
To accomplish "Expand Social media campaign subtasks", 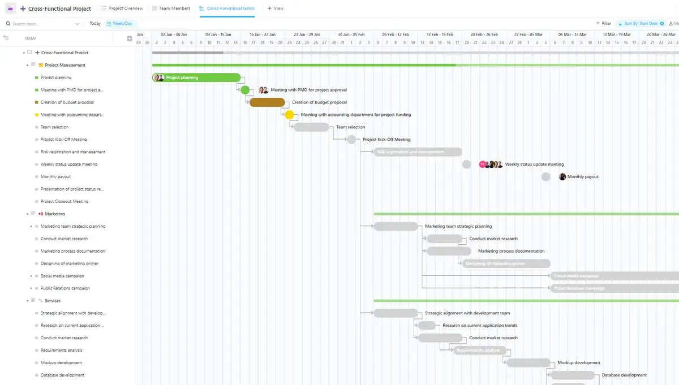I will click(x=31, y=276).
